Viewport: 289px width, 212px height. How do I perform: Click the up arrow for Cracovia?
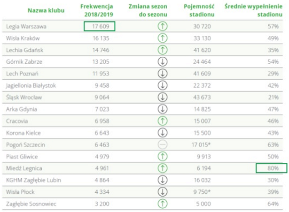coord(163,121)
